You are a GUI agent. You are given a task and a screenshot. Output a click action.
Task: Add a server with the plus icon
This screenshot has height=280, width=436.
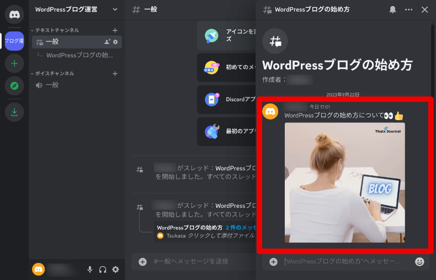[14, 63]
